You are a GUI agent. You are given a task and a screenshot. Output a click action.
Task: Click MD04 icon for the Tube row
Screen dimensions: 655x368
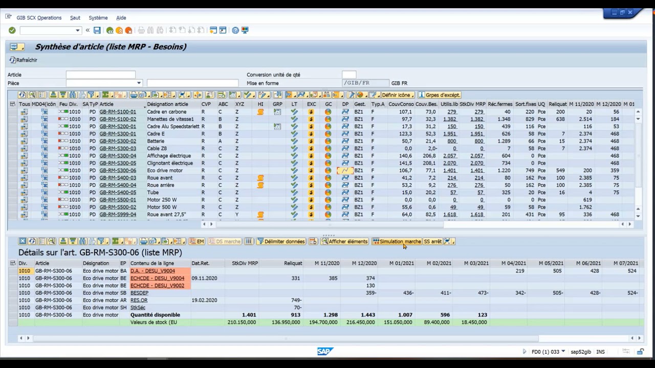click(x=45, y=193)
